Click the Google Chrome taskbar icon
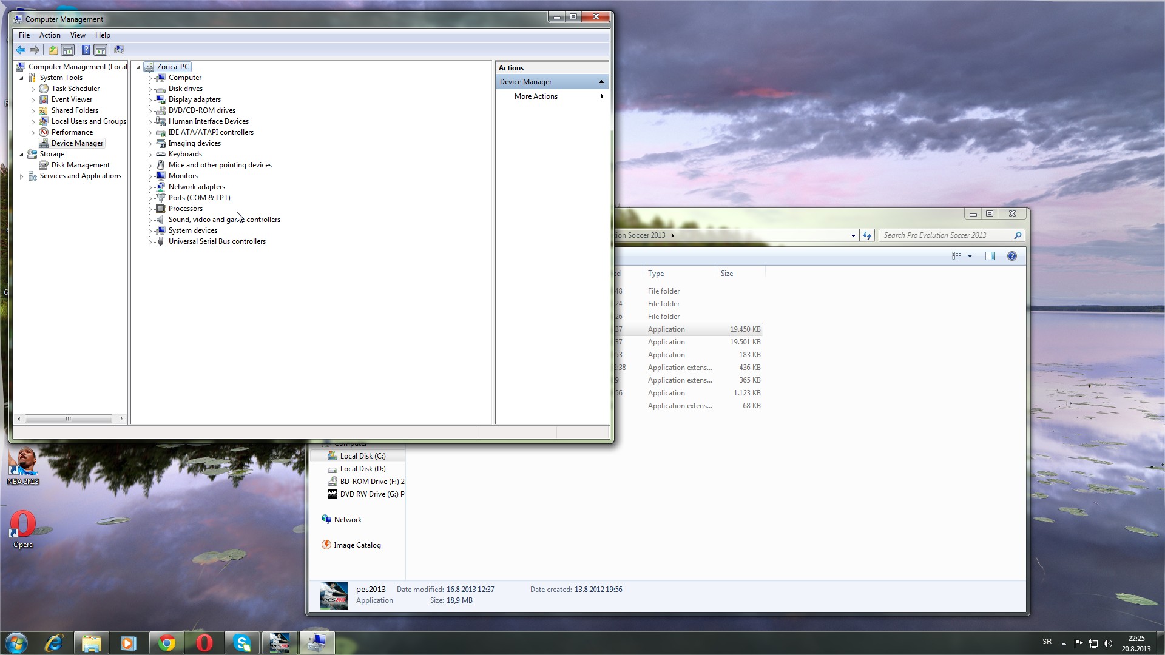This screenshot has width=1165, height=655. 167,643
